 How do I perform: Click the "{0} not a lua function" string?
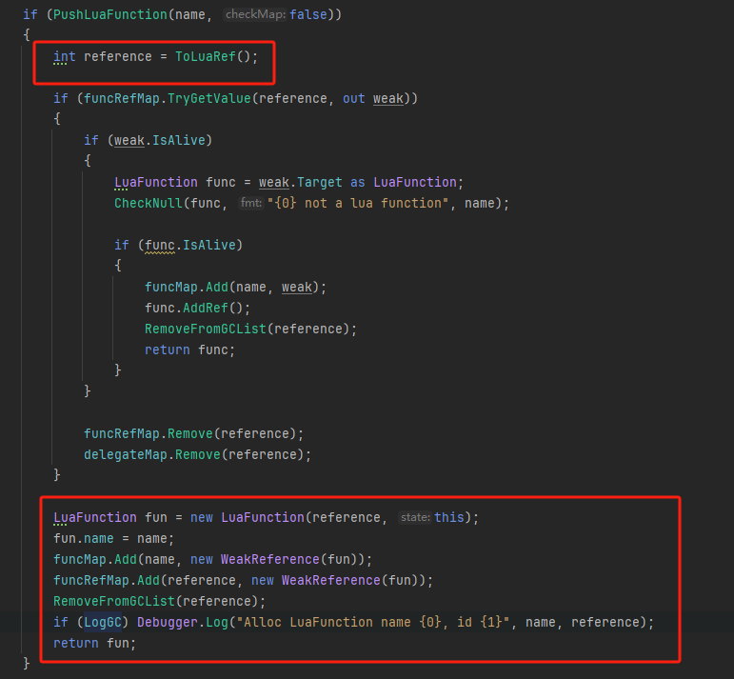point(358,203)
